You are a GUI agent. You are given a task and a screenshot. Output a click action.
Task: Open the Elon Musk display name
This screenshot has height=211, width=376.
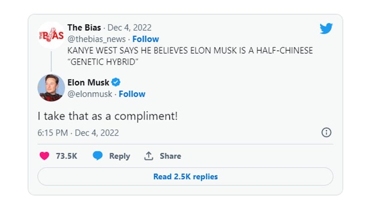(88, 82)
